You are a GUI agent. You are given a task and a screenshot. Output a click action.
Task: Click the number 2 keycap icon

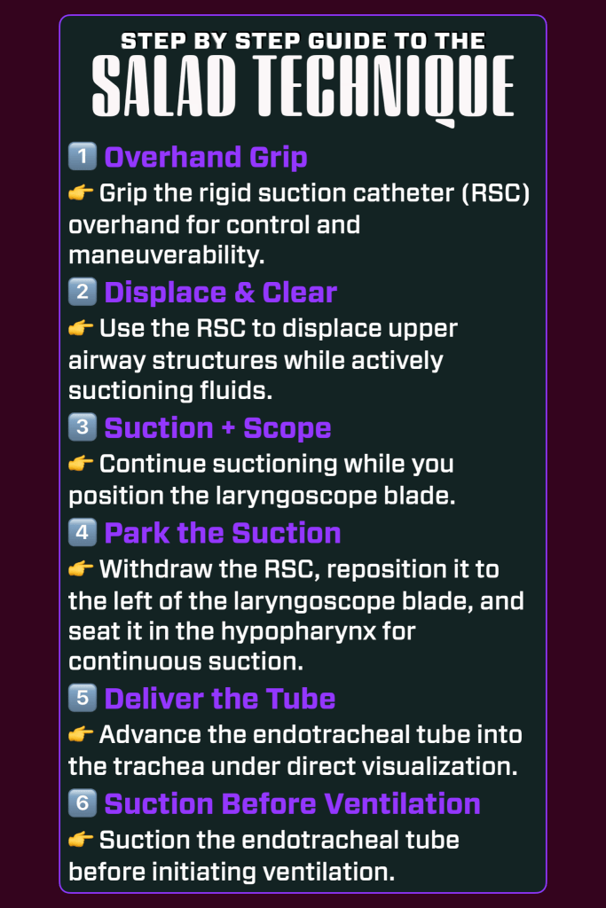[x=83, y=293]
